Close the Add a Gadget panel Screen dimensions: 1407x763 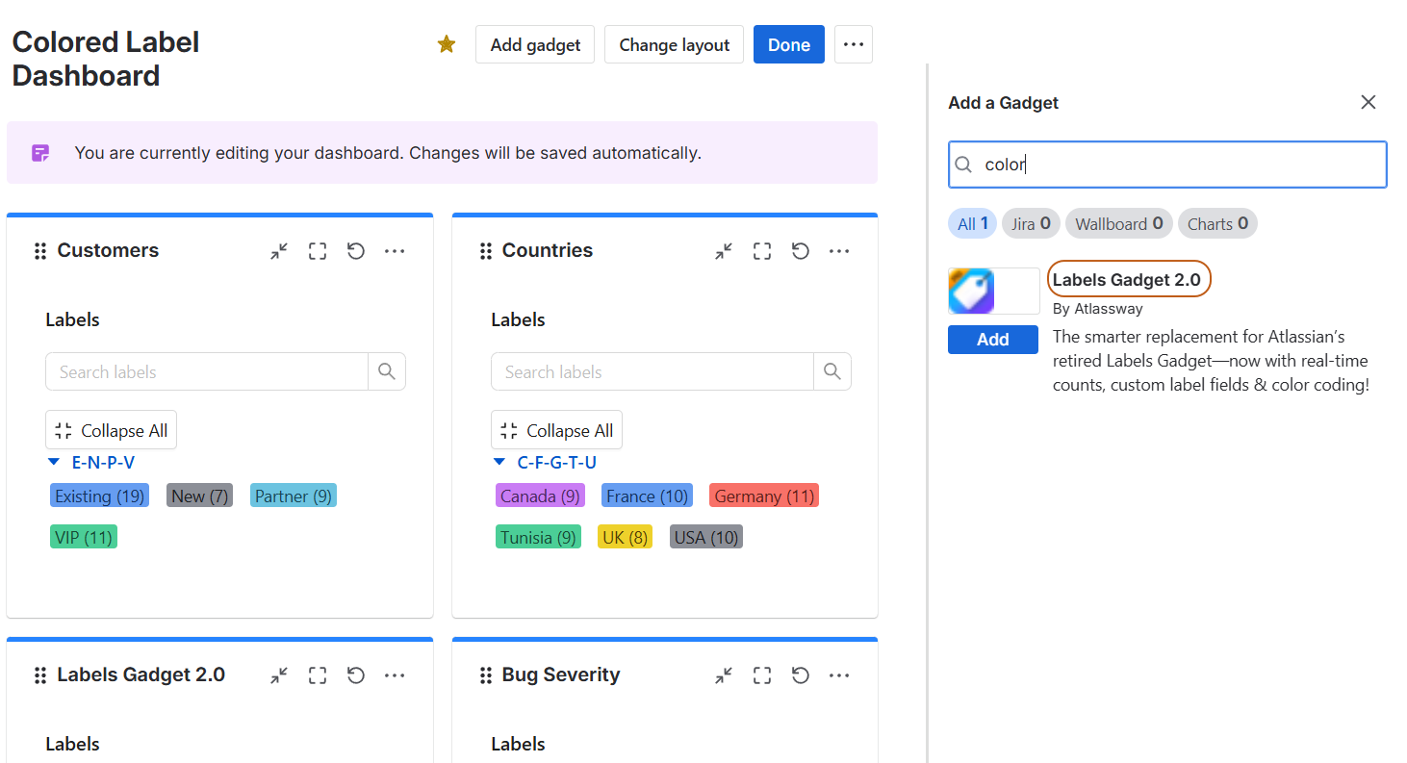1368,102
